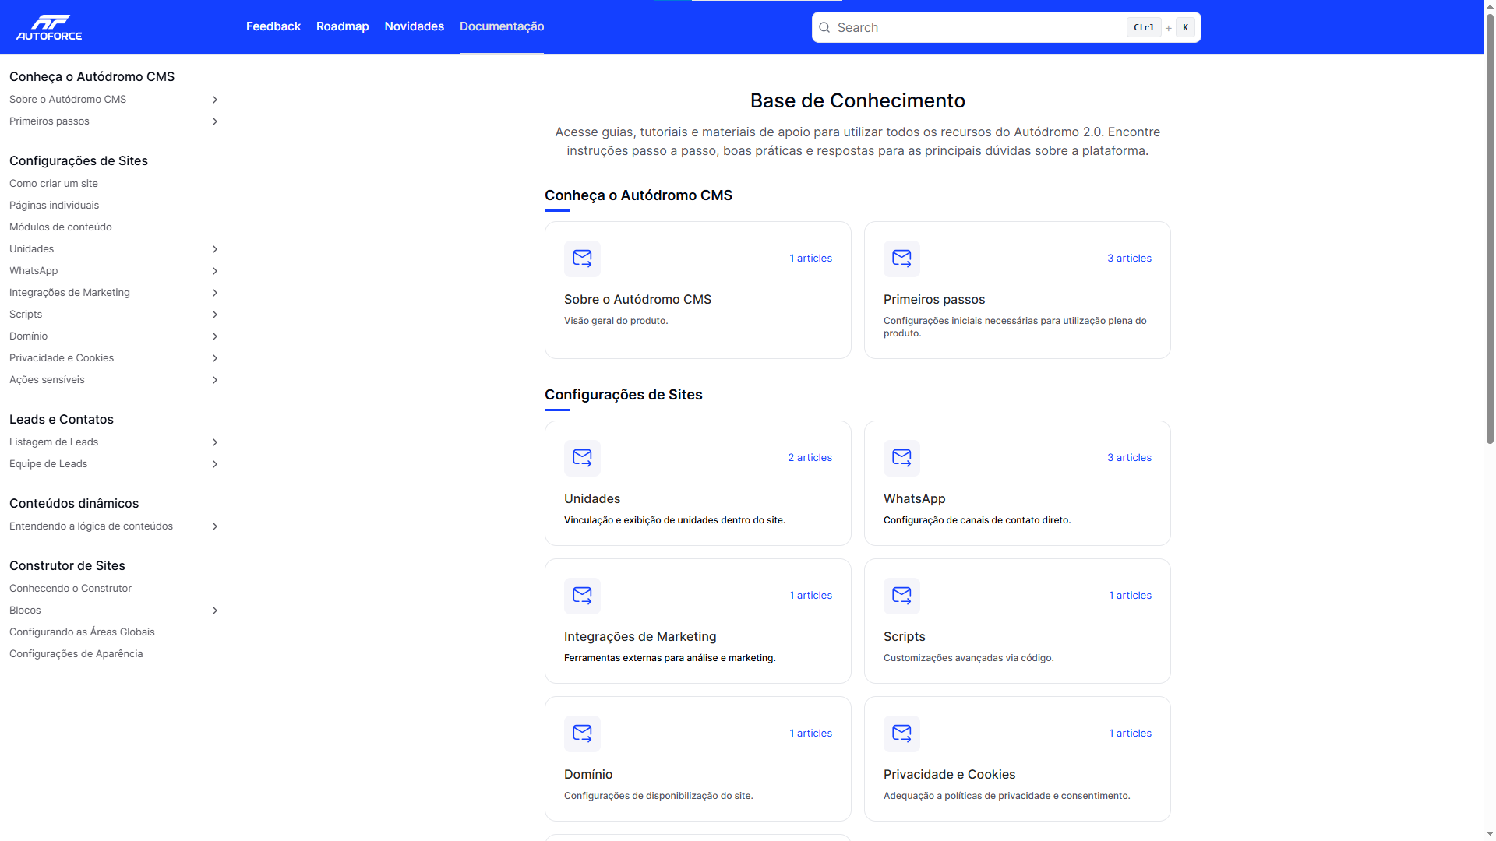Open Privacidade e Cookies card title
This screenshot has width=1496, height=841.
pyautogui.click(x=950, y=775)
